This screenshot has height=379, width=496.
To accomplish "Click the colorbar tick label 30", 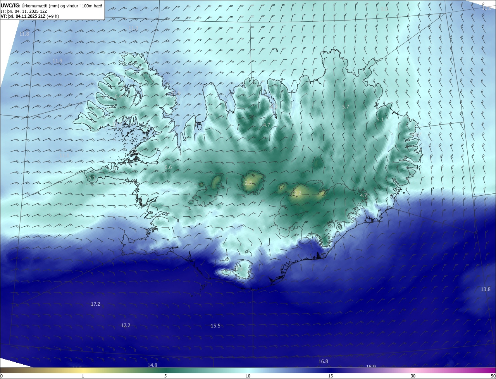I will click(413, 376).
